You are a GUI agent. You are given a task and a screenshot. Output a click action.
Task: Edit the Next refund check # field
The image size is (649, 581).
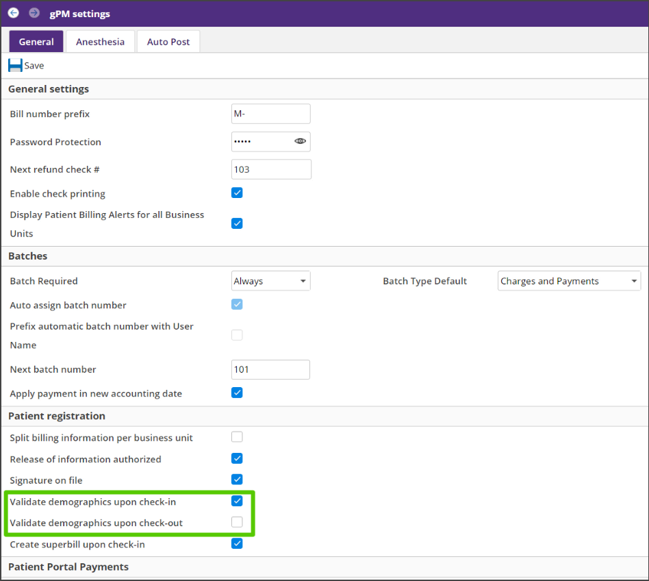point(271,169)
